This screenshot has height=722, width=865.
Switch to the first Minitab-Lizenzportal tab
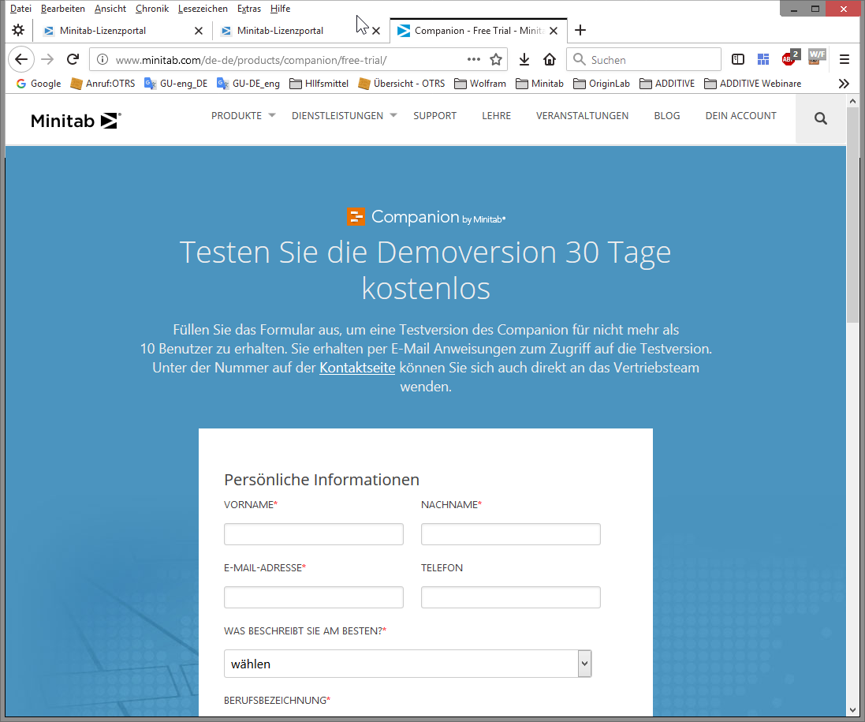click(x=122, y=31)
